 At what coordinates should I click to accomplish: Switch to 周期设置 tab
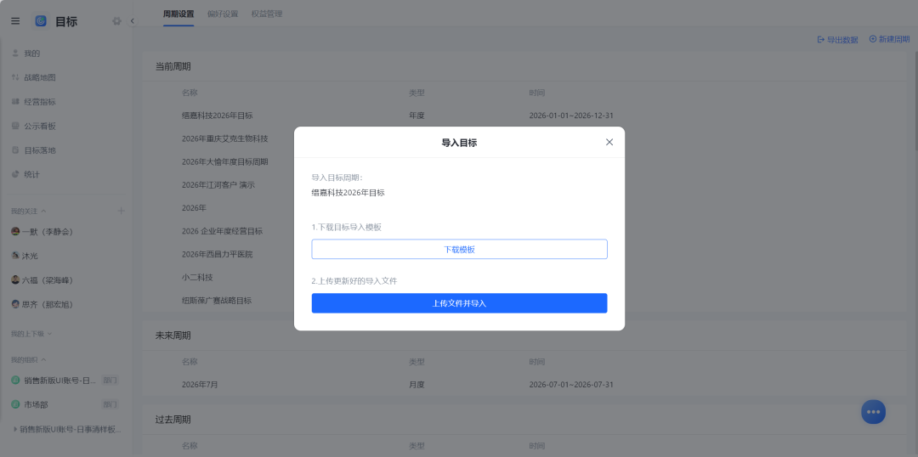(178, 14)
